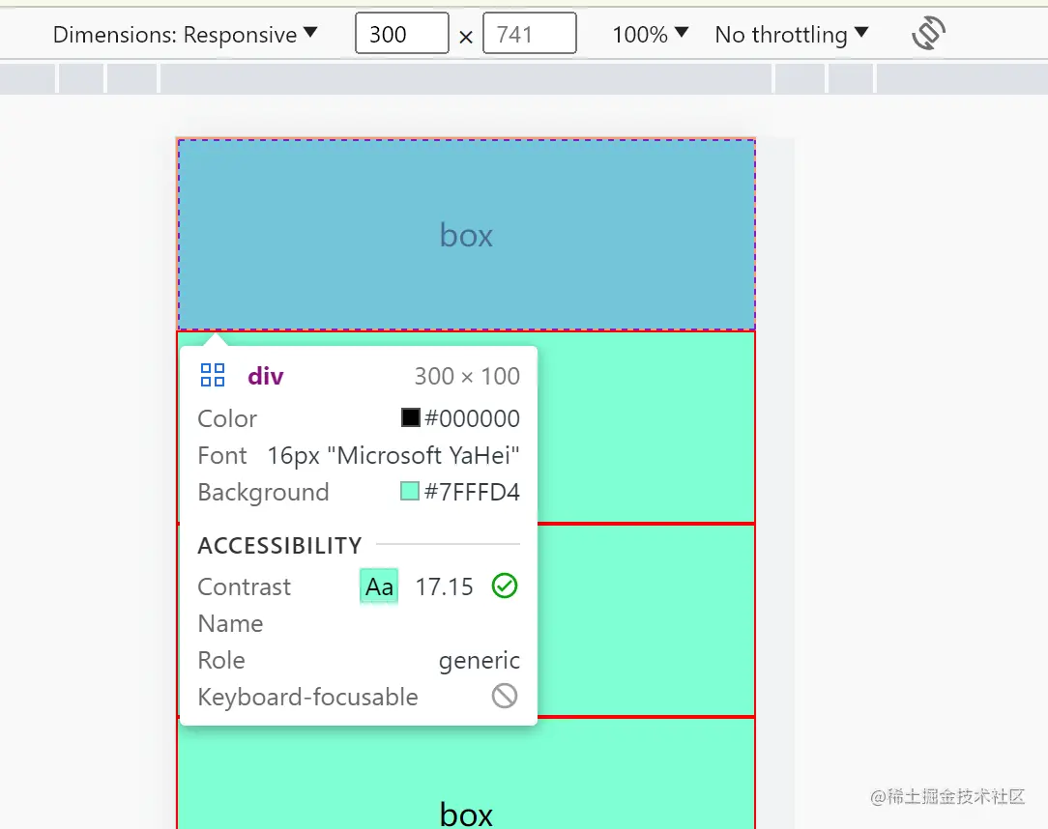Click the generic role value

click(x=480, y=661)
